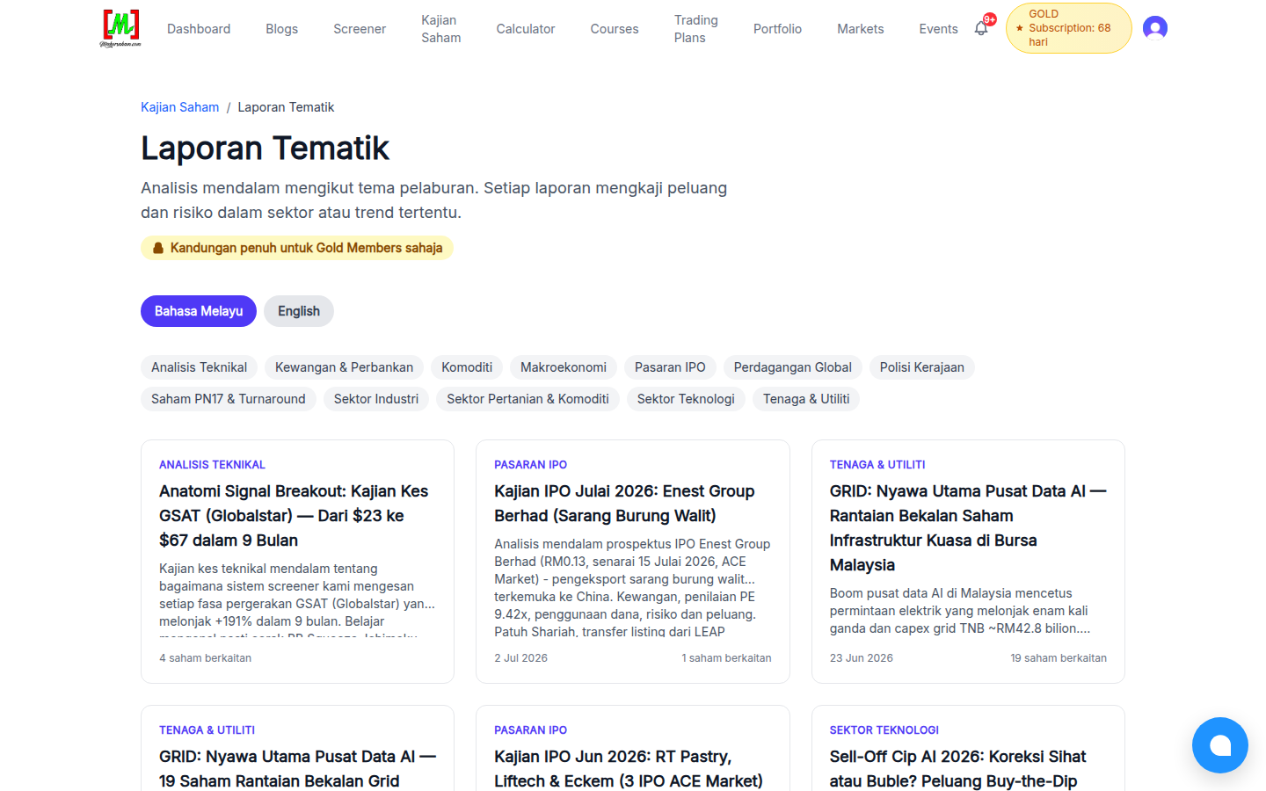Filter by Analisis Teknikal tag

tap(199, 367)
